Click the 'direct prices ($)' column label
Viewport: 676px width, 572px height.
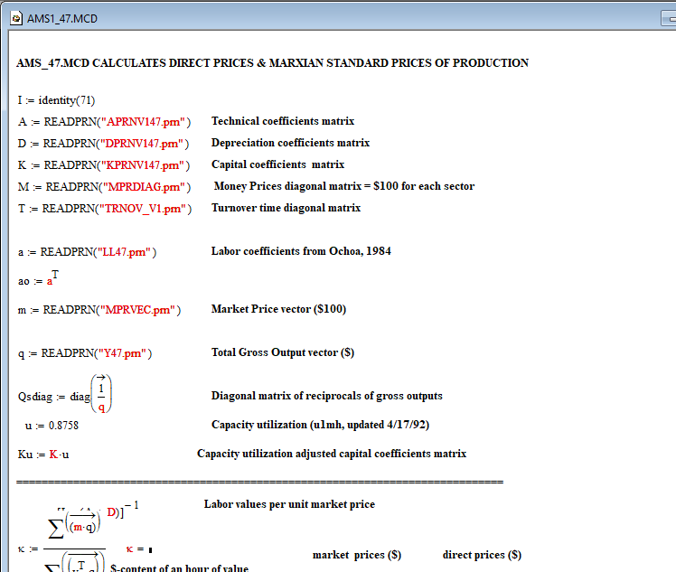482,555
